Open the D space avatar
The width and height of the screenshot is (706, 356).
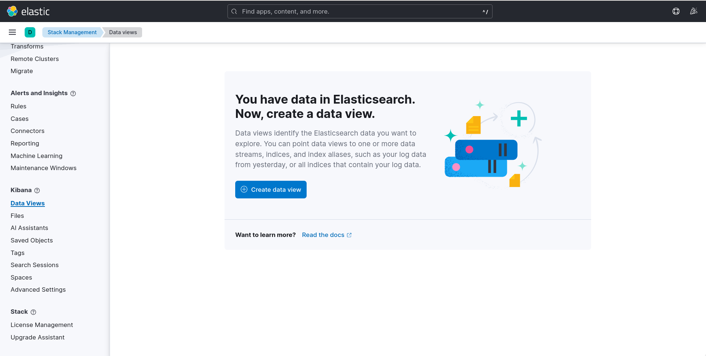coord(30,32)
